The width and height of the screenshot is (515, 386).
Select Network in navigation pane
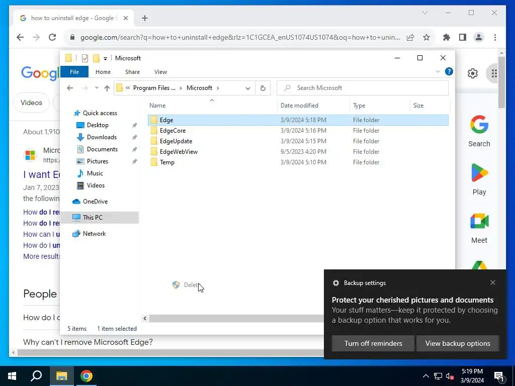tap(94, 234)
